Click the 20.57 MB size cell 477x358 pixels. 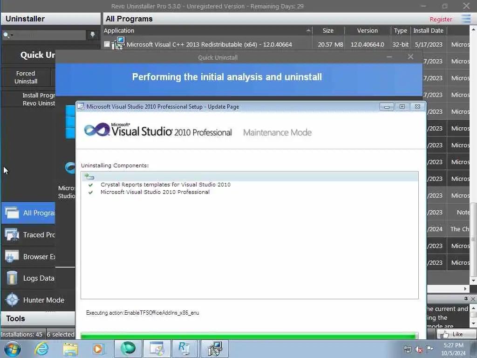pyautogui.click(x=330, y=44)
